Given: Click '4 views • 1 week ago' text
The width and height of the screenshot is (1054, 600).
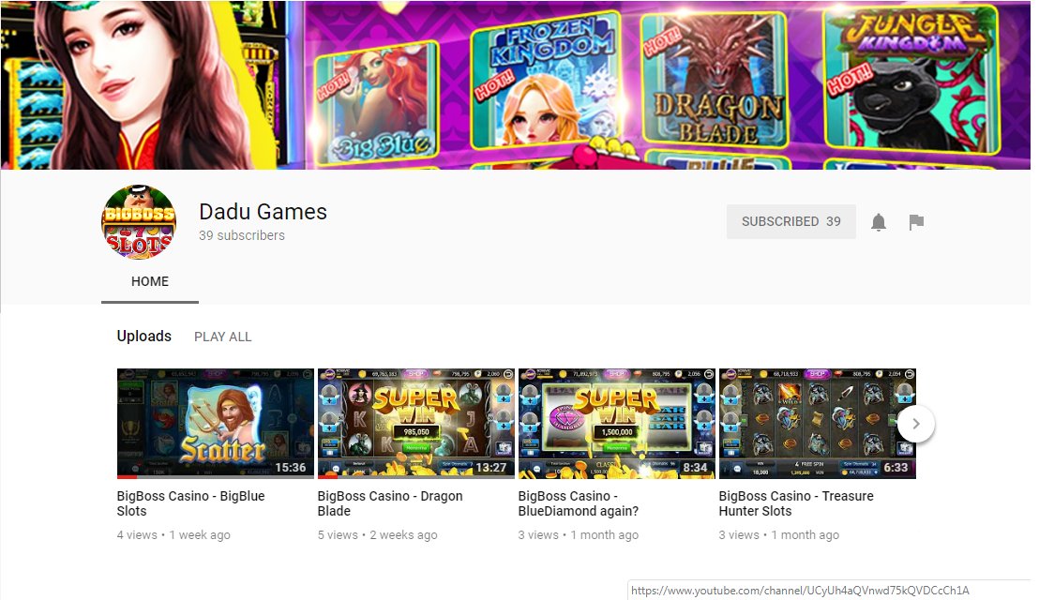Looking at the screenshot, I should coord(173,534).
